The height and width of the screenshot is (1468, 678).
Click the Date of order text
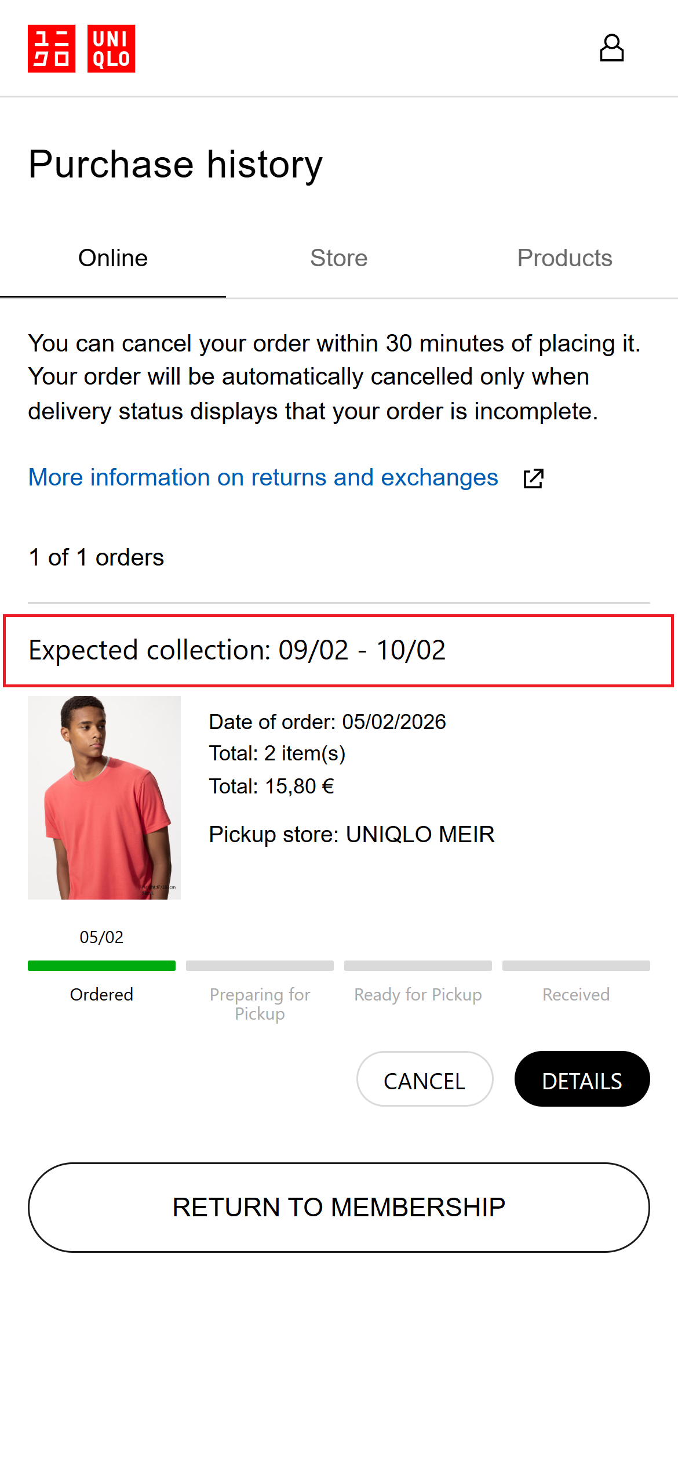click(327, 722)
